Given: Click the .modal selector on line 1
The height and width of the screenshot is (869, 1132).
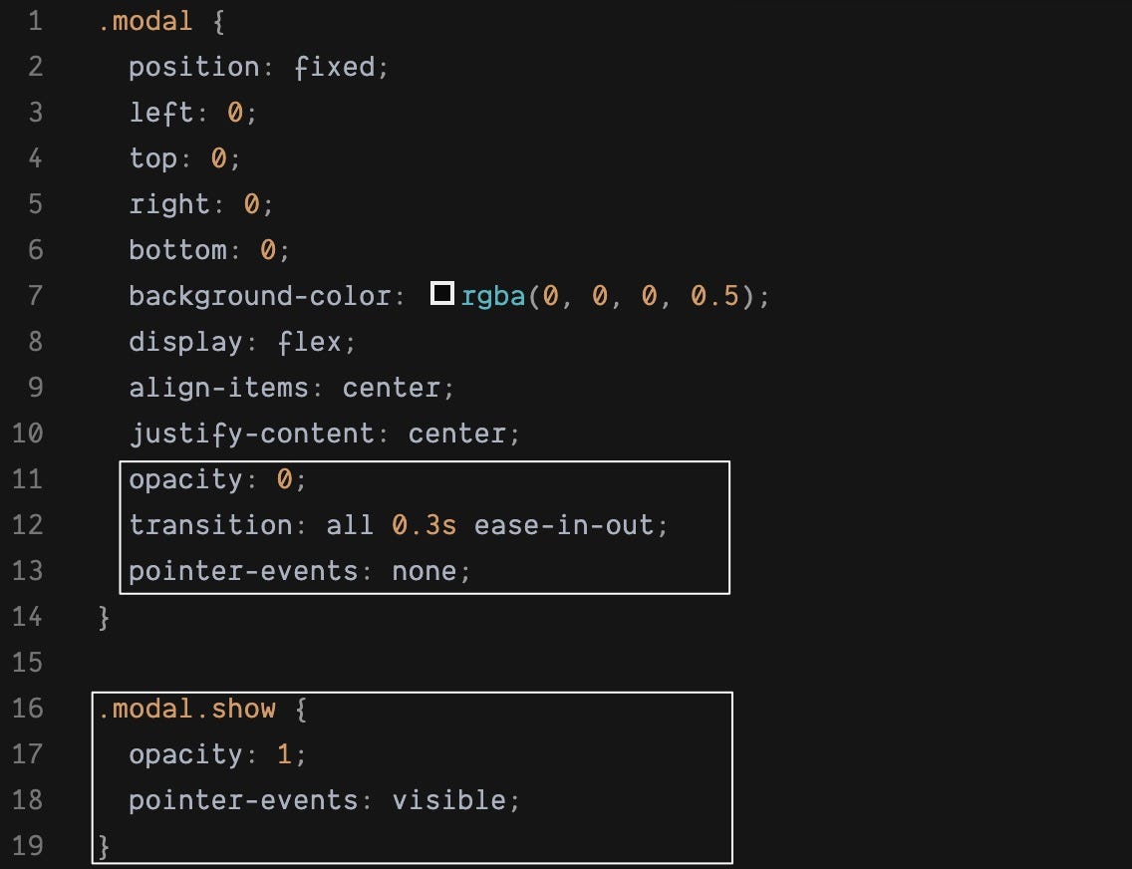Looking at the screenshot, I should pyautogui.click(x=145, y=21).
